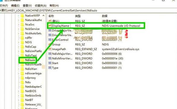Click the Start DWORD value icon
Viewport: 177px width, 109px height.
pos(50,63)
